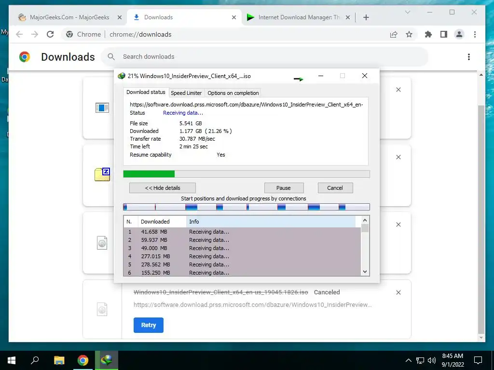
Task: Open Chrome tab search chevron
Action: (407, 12)
